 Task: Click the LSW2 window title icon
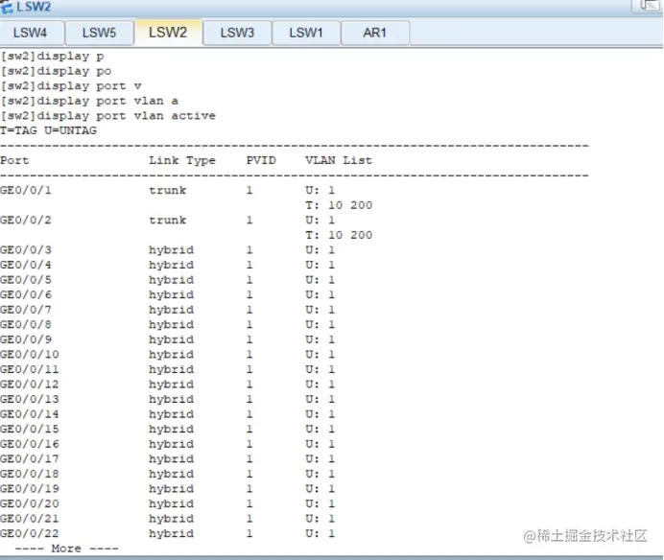tap(7, 7)
